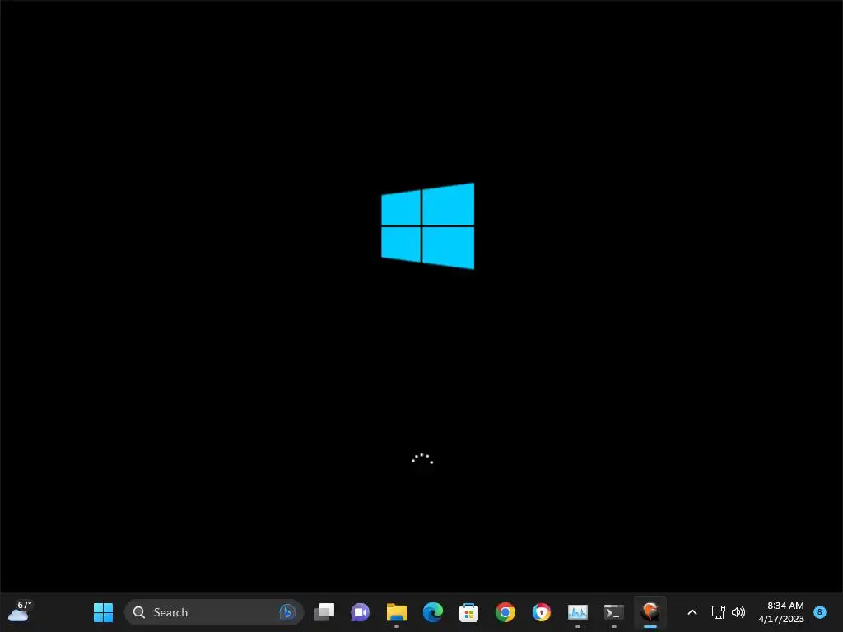Switch to the Terminal window

tap(614, 612)
